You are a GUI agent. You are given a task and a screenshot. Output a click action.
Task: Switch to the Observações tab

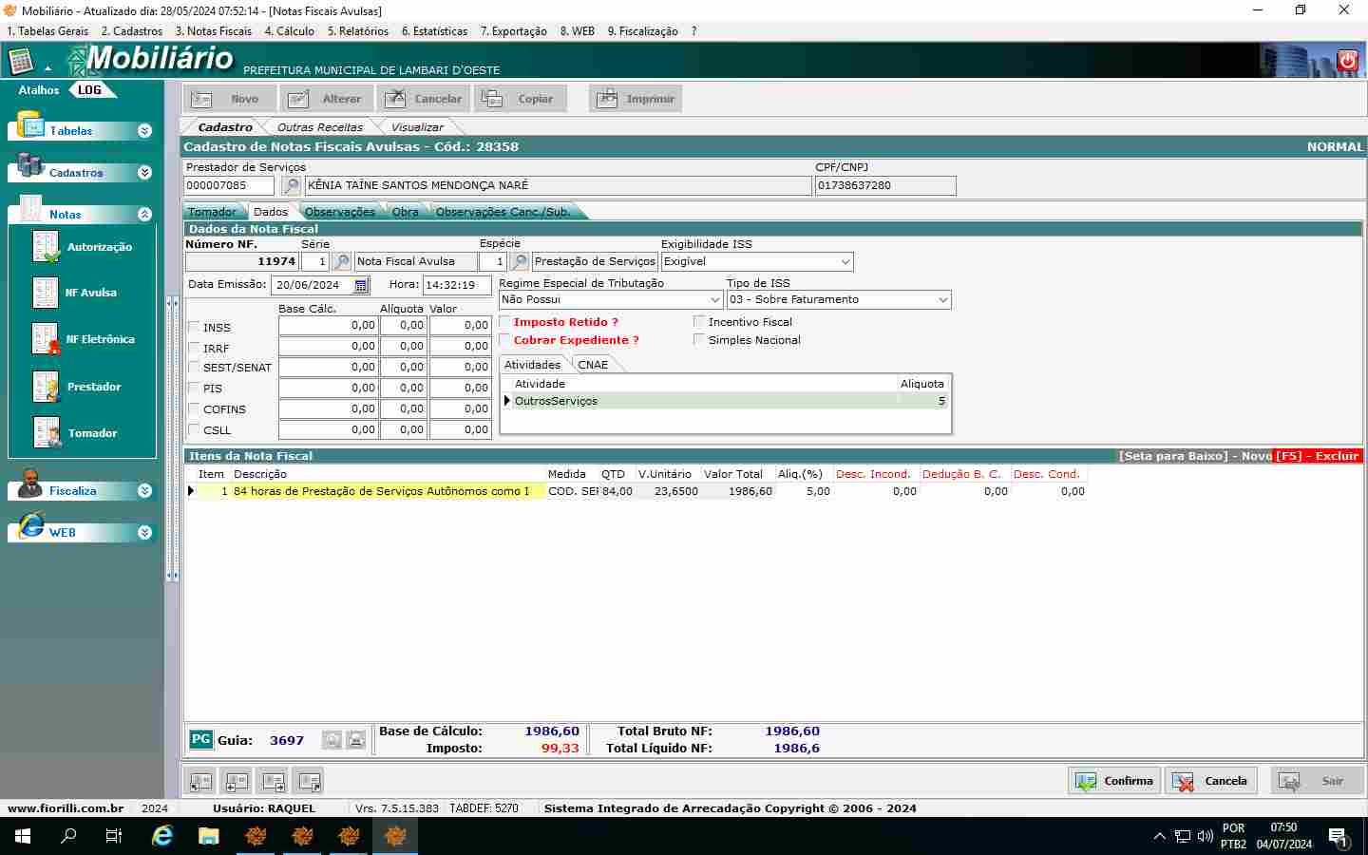[339, 212]
